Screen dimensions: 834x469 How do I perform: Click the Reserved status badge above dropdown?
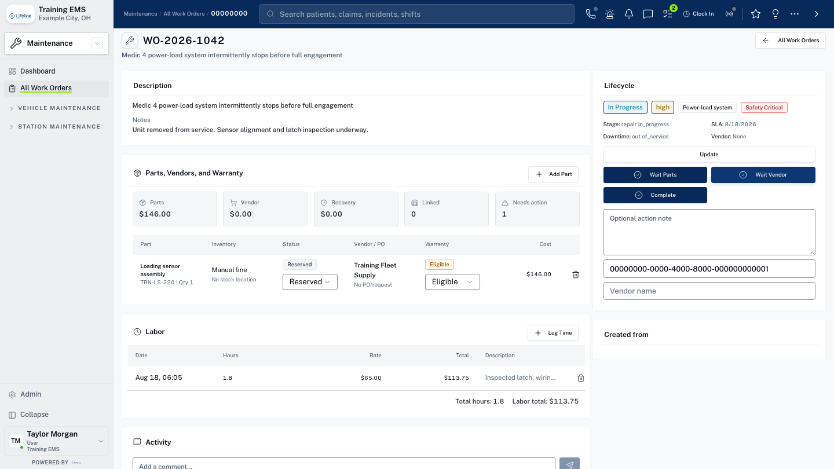299,265
